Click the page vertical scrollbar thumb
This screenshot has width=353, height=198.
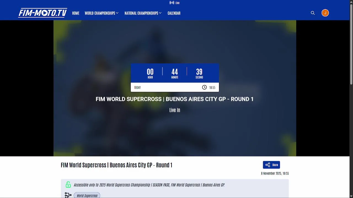coord(351,45)
